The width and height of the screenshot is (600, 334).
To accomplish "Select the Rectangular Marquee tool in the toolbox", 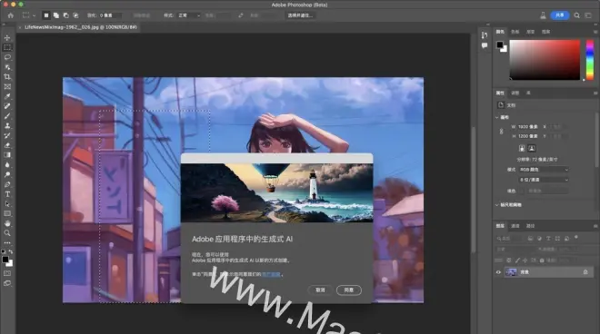I will [x=7, y=47].
